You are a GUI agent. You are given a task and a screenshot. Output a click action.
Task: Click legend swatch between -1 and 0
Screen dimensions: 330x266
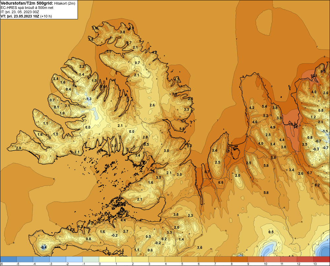[91, 259]
